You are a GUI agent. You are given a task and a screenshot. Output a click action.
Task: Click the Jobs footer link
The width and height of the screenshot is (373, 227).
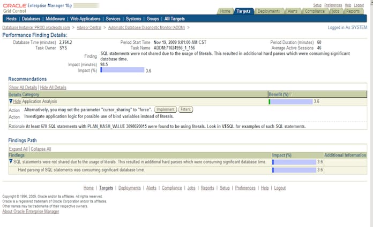pos(191,188)
